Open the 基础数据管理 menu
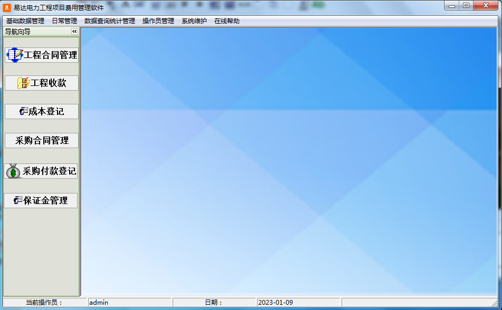 (x=25, y=21)
